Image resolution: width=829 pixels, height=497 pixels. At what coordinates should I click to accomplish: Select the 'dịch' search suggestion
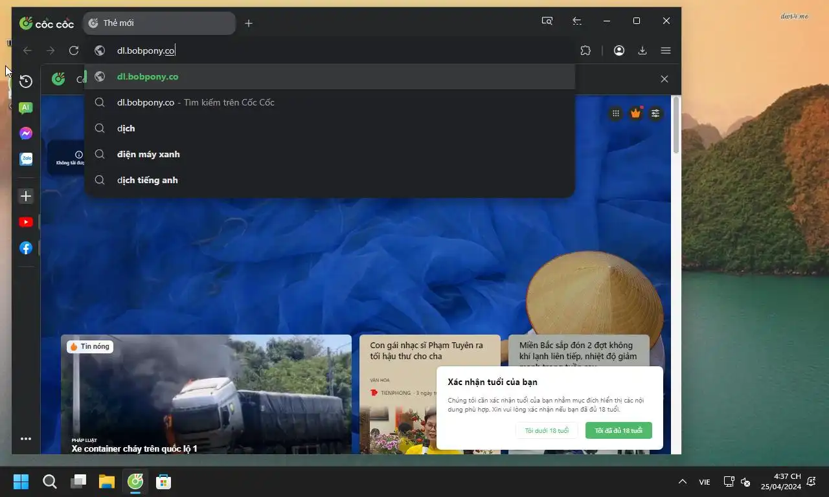point(330,128)
